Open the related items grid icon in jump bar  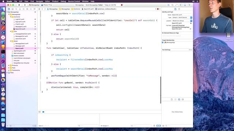click(x=39, y=9)
